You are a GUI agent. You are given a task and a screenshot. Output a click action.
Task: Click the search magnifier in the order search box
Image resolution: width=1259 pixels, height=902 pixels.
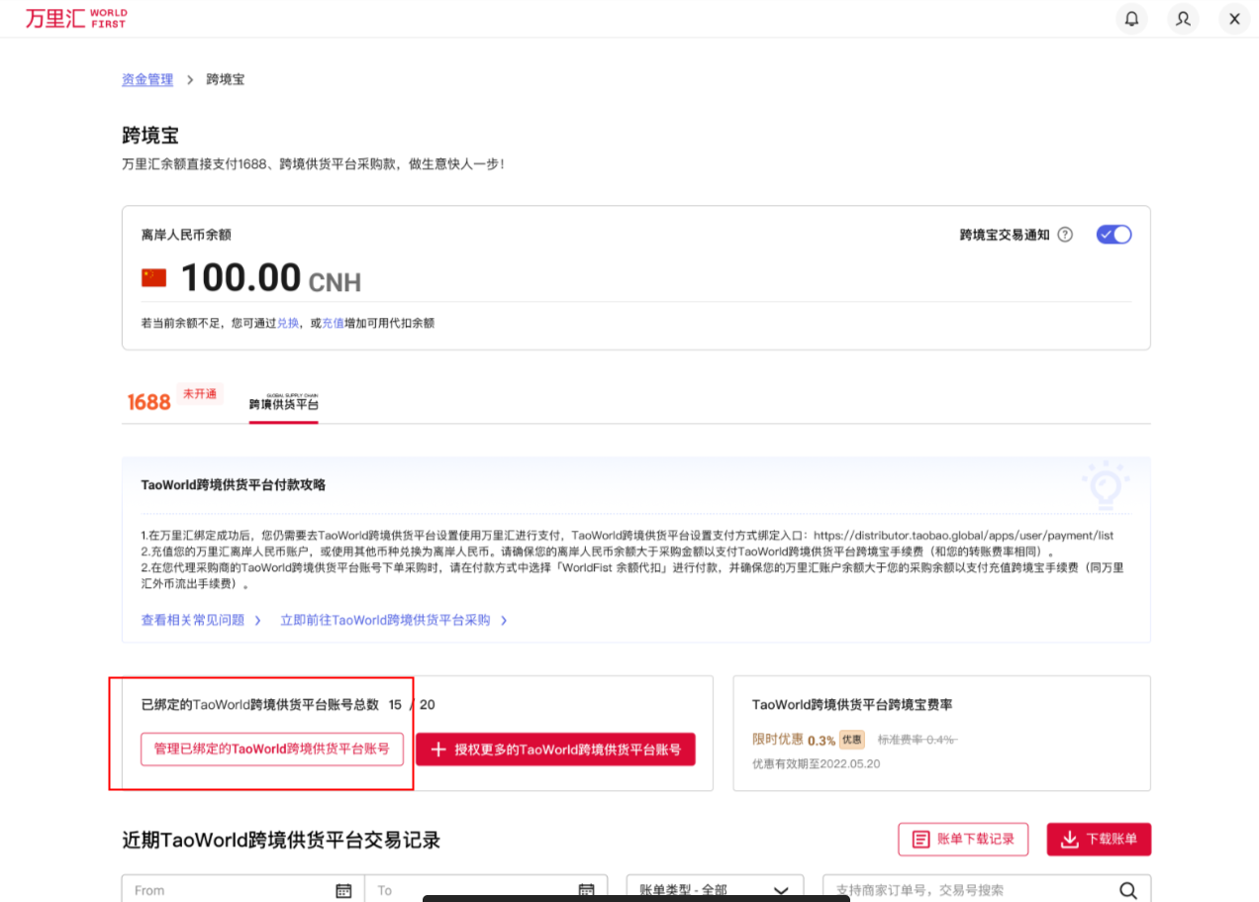coord(1129,889)
